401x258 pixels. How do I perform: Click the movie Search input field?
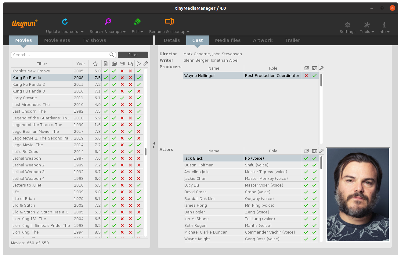tap(60, 55)
